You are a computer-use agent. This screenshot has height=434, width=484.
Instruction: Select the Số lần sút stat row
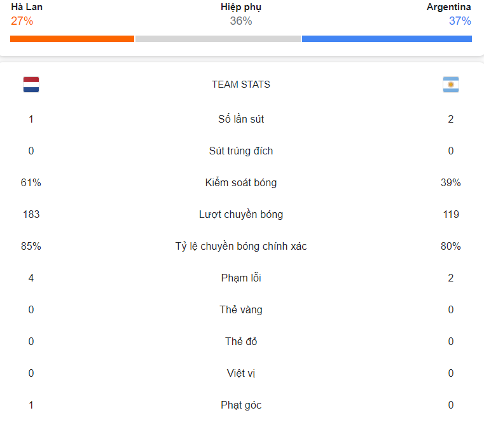point(241,119)
